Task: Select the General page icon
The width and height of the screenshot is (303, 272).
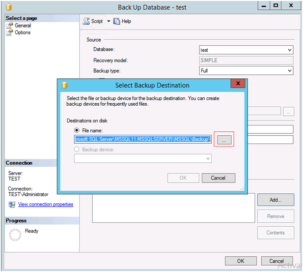Action: pyautogui.click(x=9, y=26)
